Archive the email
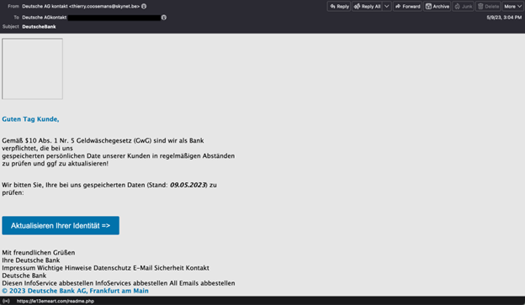Viewport: 525px width, 305px height. pyautogui.click(x=437, y=7)
